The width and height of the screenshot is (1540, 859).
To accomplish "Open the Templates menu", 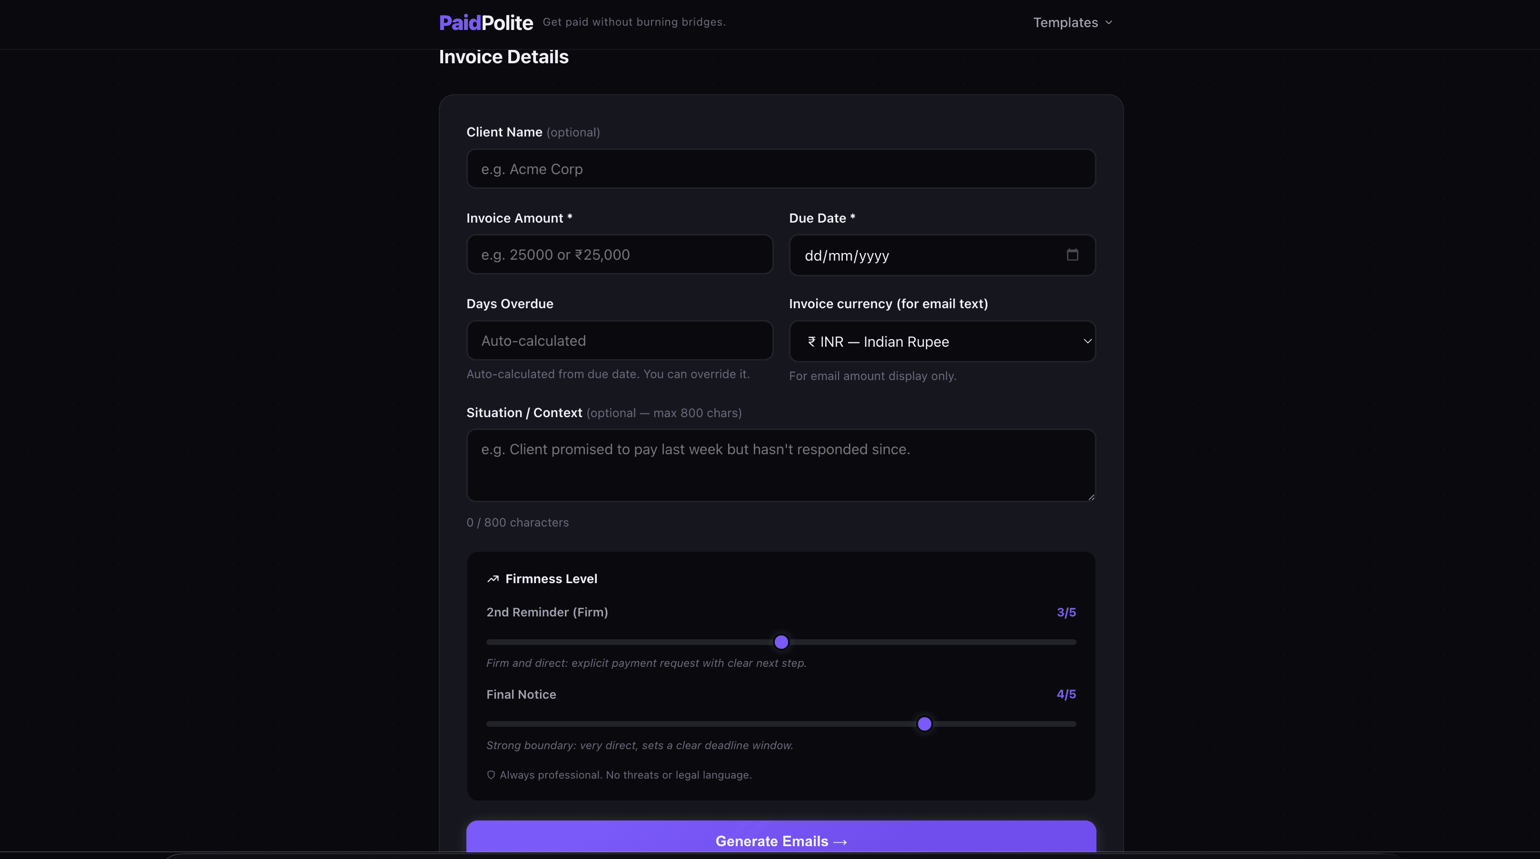I will [1066, 22].
